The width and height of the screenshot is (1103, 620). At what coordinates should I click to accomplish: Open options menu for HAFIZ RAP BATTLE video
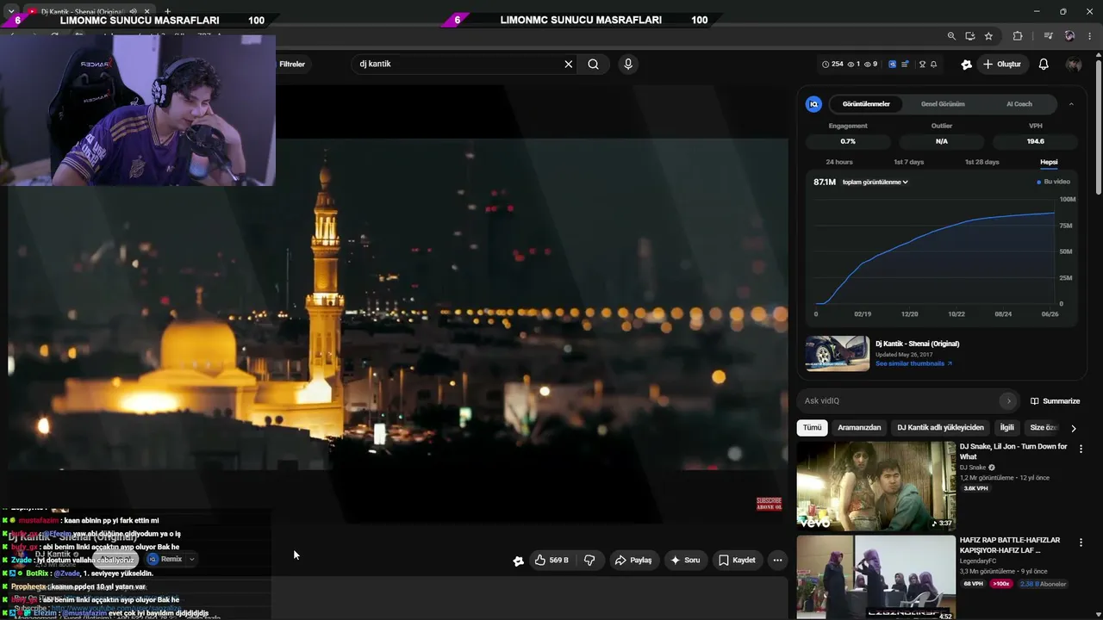(x=1081, y=542)
